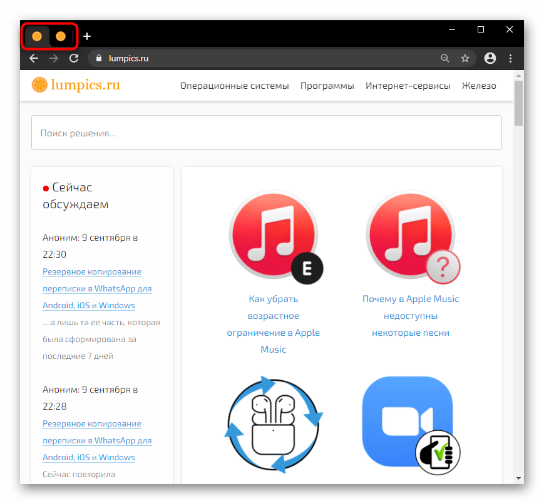Screen dimensions: 544x504
Task: Open the Железо menu
Action: click(479, 86)
